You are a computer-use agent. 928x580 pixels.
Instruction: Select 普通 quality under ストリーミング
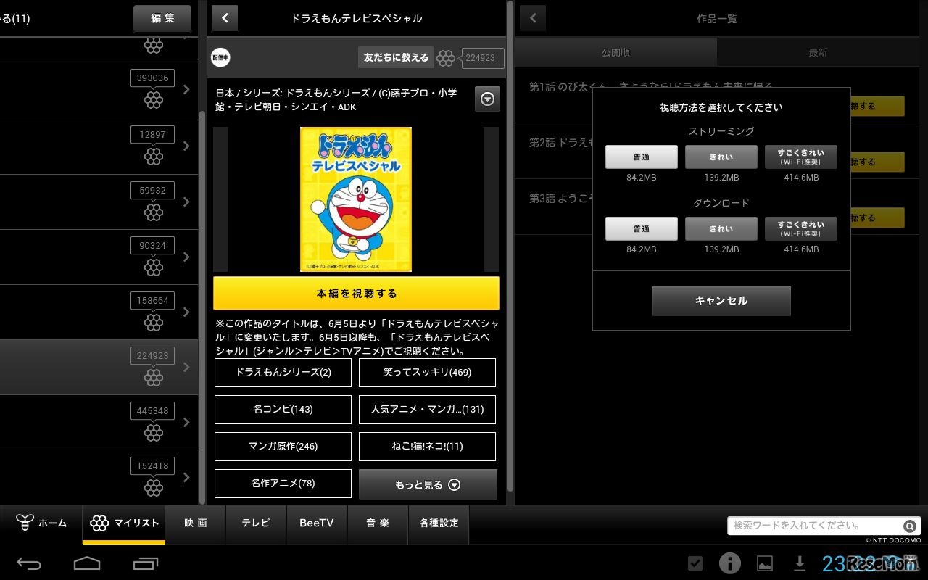pyautogui.click(x=641, y=157)
